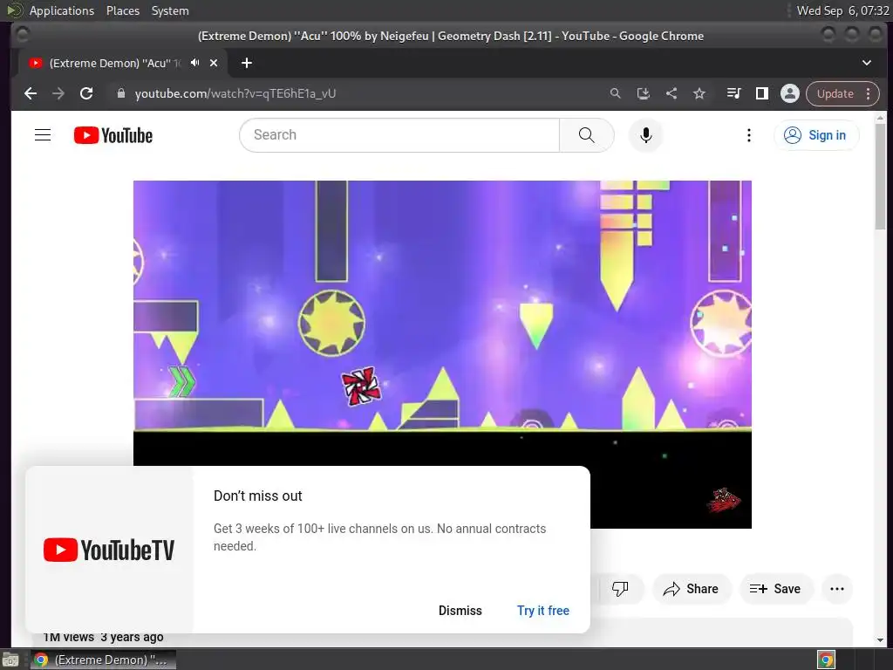This screenshot has height=670, width=893.
Task: Click the clock showing Wed Sep 6
Action: [843, 10]
